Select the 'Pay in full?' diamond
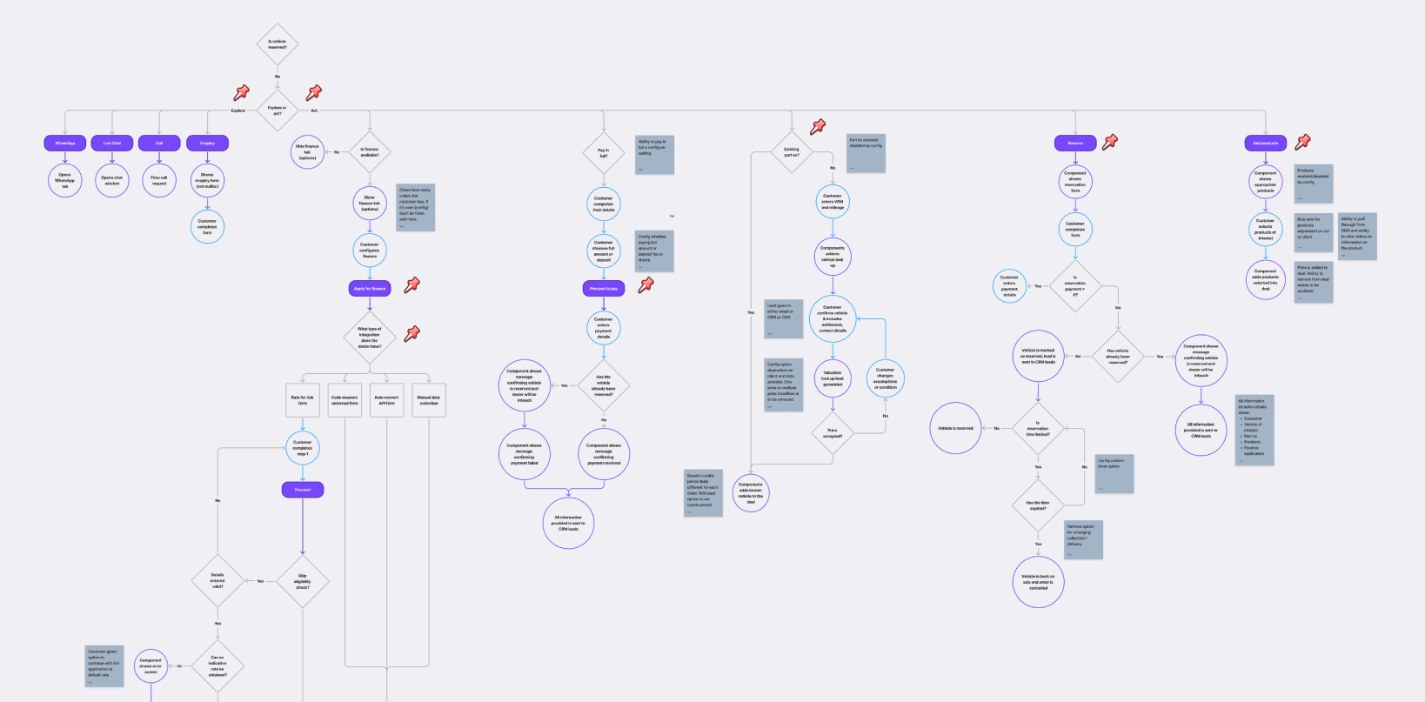This screenshot has width=1425, height=702. (x=604, y=153)
